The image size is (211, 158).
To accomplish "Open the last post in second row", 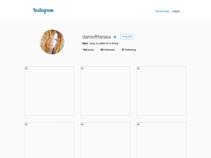I will pyautogui.click(x=161, y=140).
